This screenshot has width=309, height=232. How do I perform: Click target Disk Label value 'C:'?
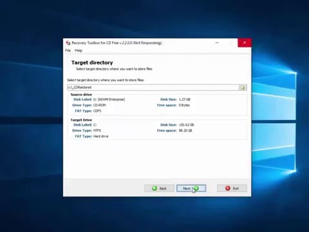pos(95,125)
